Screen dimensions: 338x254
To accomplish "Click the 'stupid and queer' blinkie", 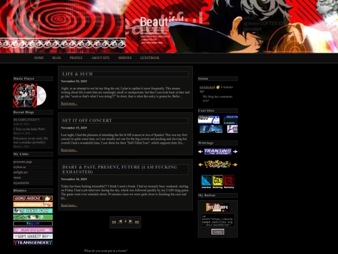I will tap(33, 230).
